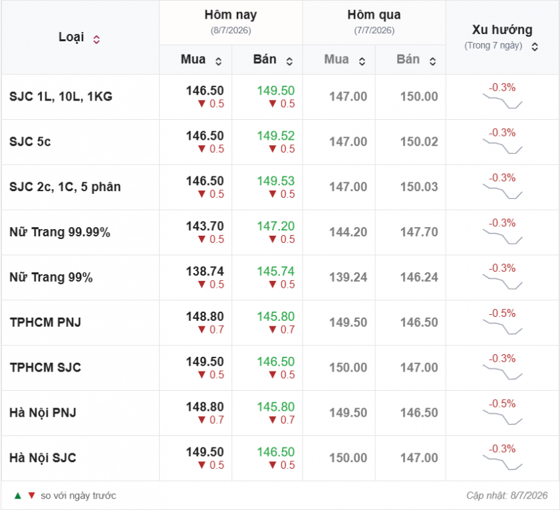Click the (8/7/2026) date under Hôm nay
This screenshot has width=560, height=510.
tap(231, 31)
